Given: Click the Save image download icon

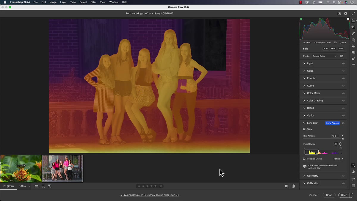Looking at the screenshot, I should [x=339, y=13].
